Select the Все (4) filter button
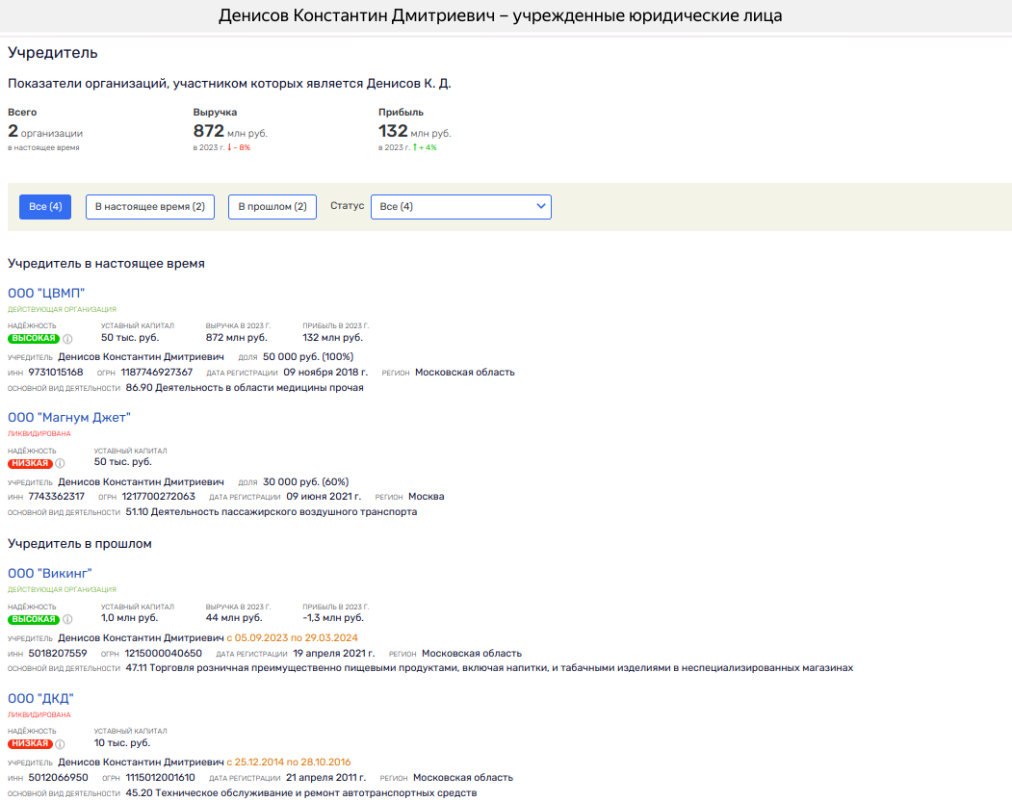The width and height of the screenshot is (1012, 802). 45,207
